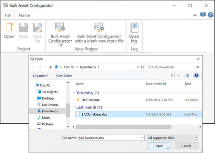This screenshot has width=215, height=153.
Task: Open the All supported files dropdown
Action: (173, 138)
